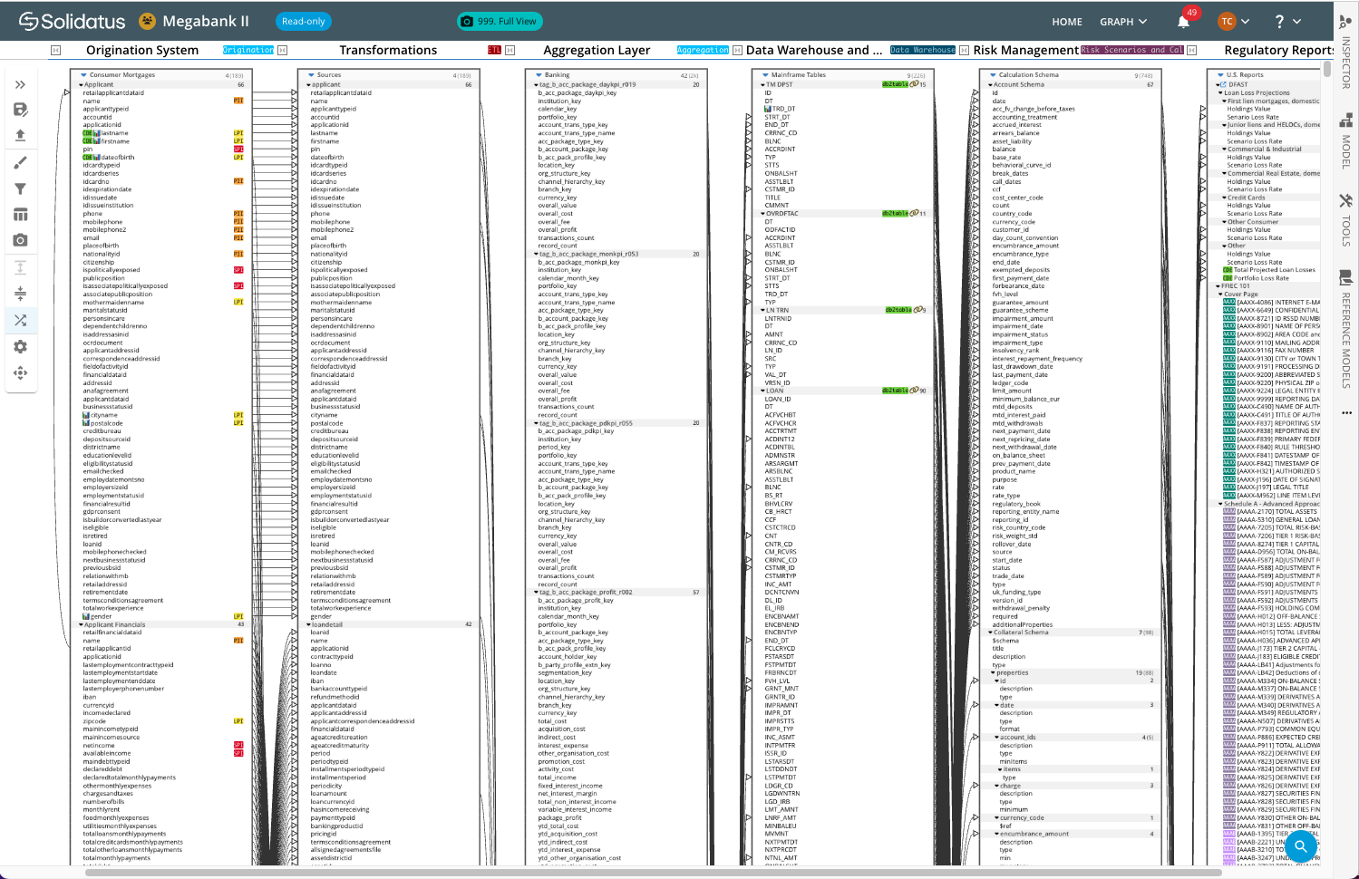The height and width of the screenshot is (879, 1359).
Task: Click the Data Warehouse tag label
Action: point(922,50)
